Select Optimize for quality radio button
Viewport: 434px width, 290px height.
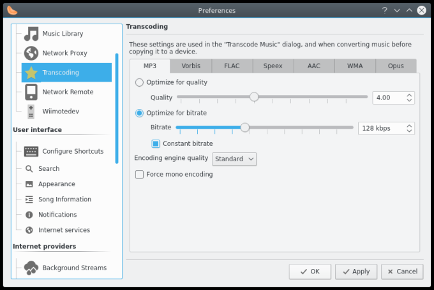tap(140, 82)
